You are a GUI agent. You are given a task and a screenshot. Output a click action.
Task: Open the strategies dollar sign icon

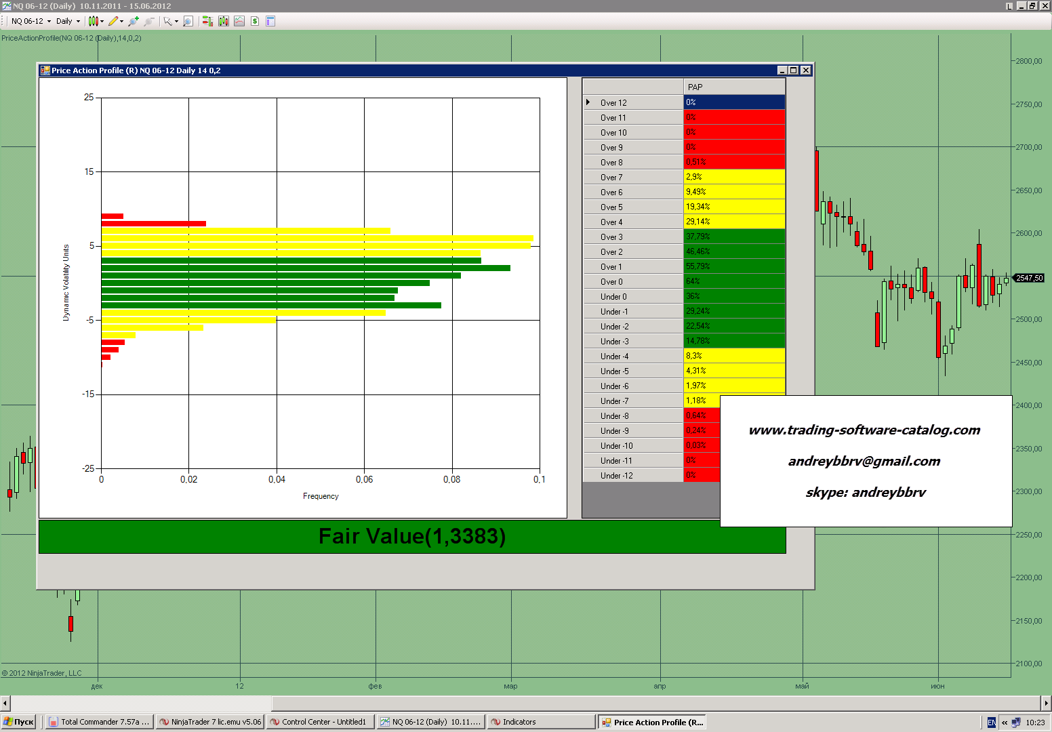coord(255,21)
